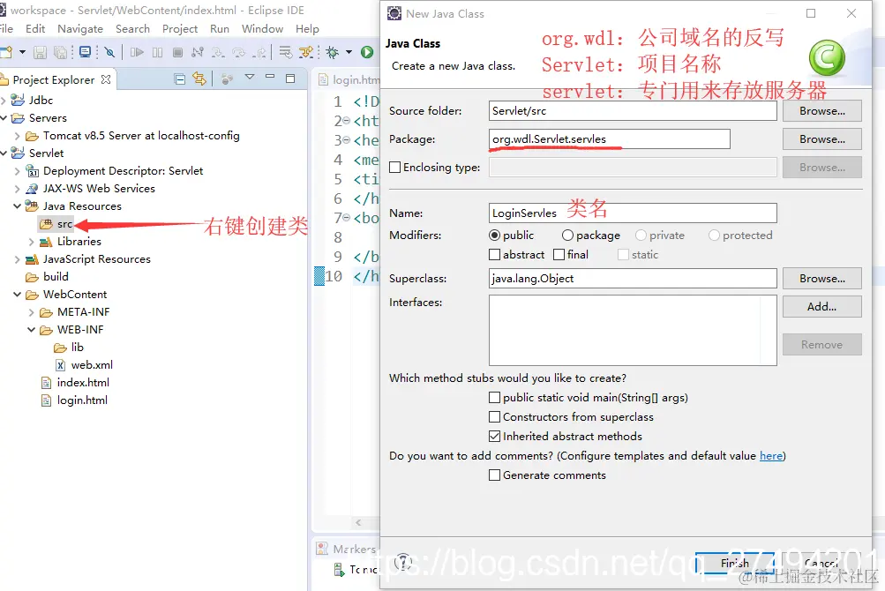Expand the Jdbc project node
The width and height of the screenshot is (885, 591).
pos(4,101)
